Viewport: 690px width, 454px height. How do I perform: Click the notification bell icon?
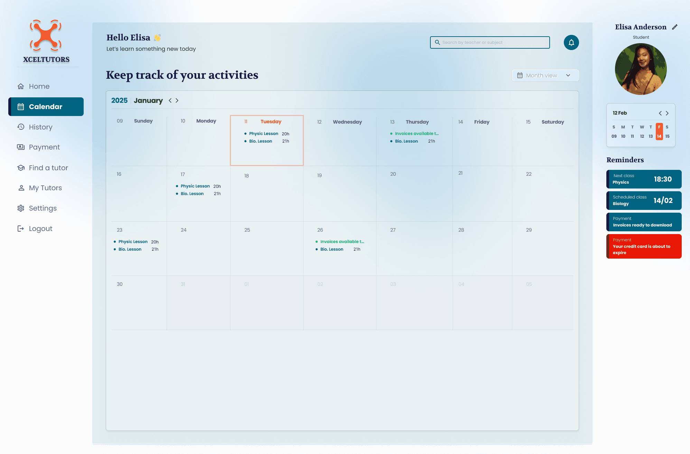(571, 42)
